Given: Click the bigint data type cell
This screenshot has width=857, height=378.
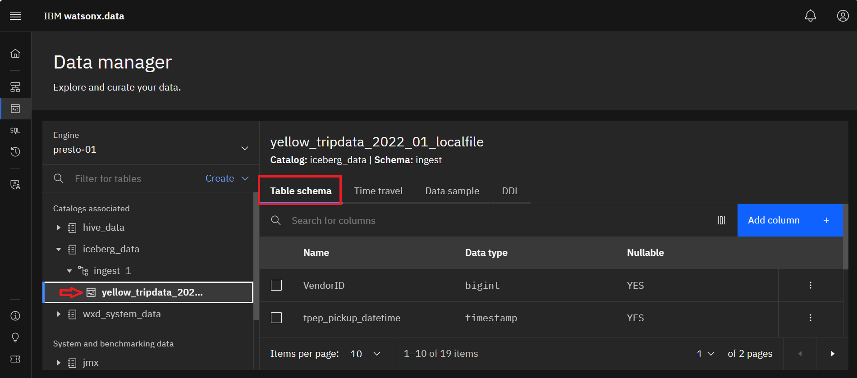Looking at the screenshot, I should coord(482,286).
